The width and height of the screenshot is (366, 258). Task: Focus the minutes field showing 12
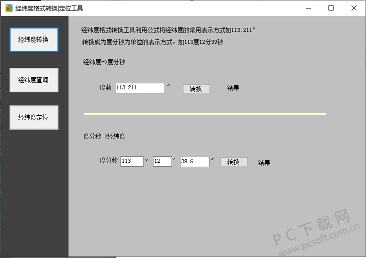[x=162, y=161]
